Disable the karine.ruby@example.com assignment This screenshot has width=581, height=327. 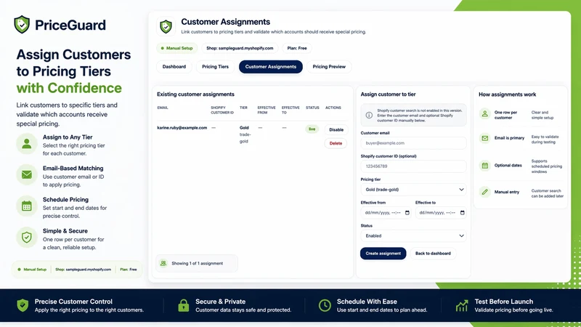pyautogui.click(x=336, y=130)
